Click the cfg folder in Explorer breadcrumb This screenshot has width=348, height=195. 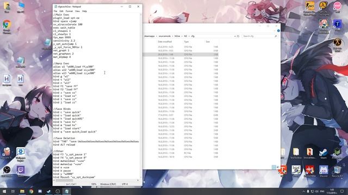pos(192,36)
